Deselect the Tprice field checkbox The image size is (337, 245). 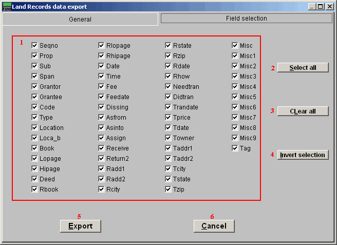click(168, 118)
